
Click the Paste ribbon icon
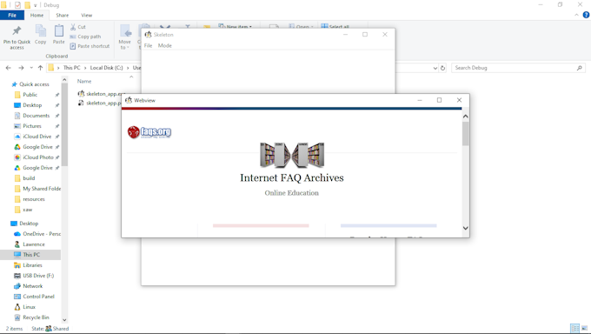[59, 30]
